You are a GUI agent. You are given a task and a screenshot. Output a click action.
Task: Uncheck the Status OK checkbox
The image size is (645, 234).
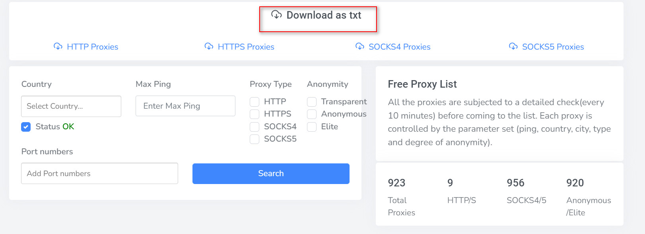coord(26,127)
